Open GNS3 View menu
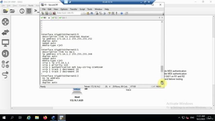Screen dimensions: 215x121 pyautogui.click(x=15, y=5)
